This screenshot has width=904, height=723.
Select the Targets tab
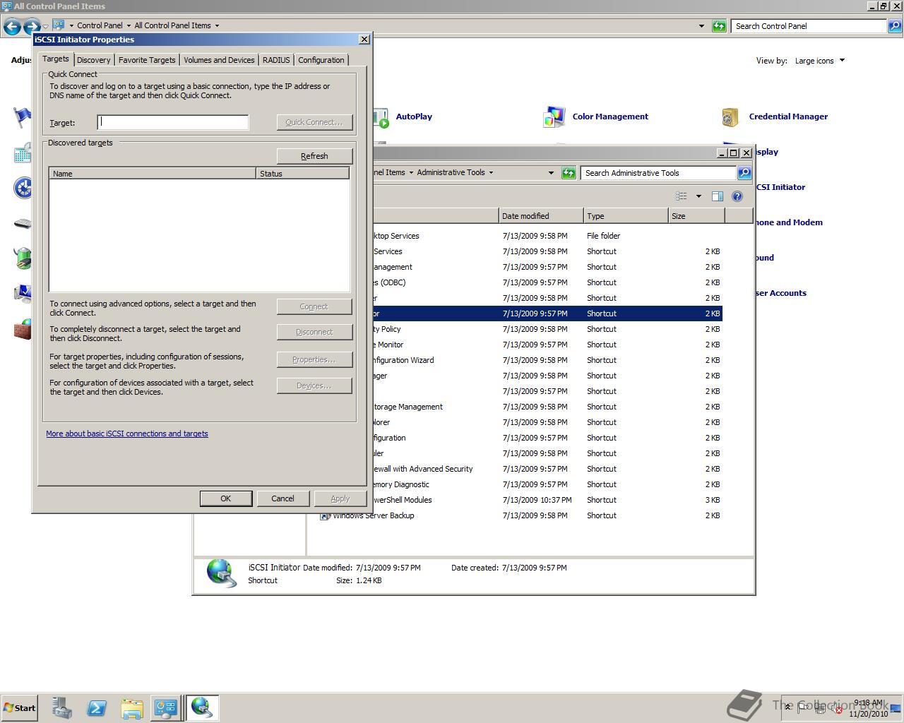(55, 59)
